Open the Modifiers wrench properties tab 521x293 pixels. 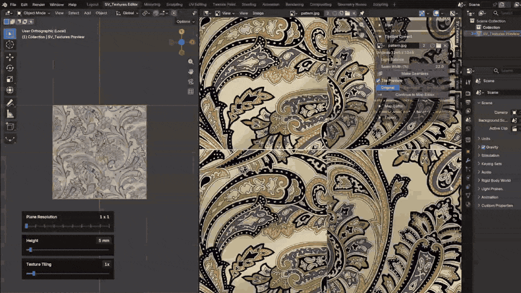pos(468,160)
